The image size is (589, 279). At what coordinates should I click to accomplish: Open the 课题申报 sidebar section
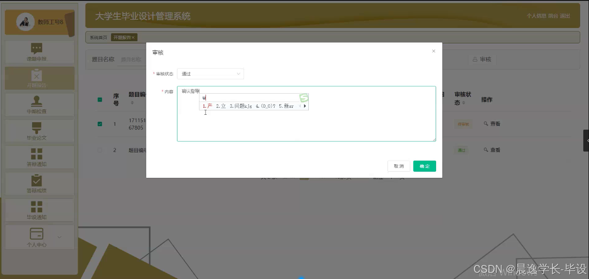click(39, 52)
